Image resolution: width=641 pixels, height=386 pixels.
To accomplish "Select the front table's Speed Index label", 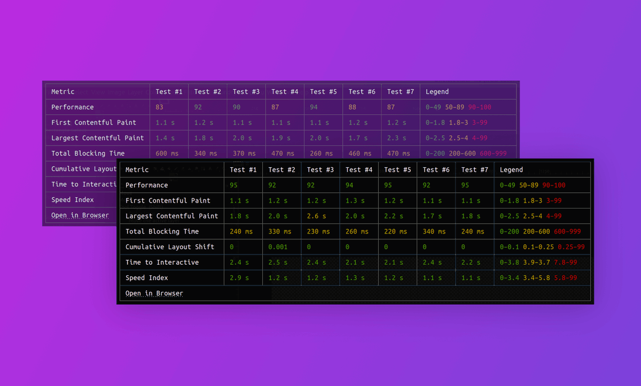I will [147, 278].
